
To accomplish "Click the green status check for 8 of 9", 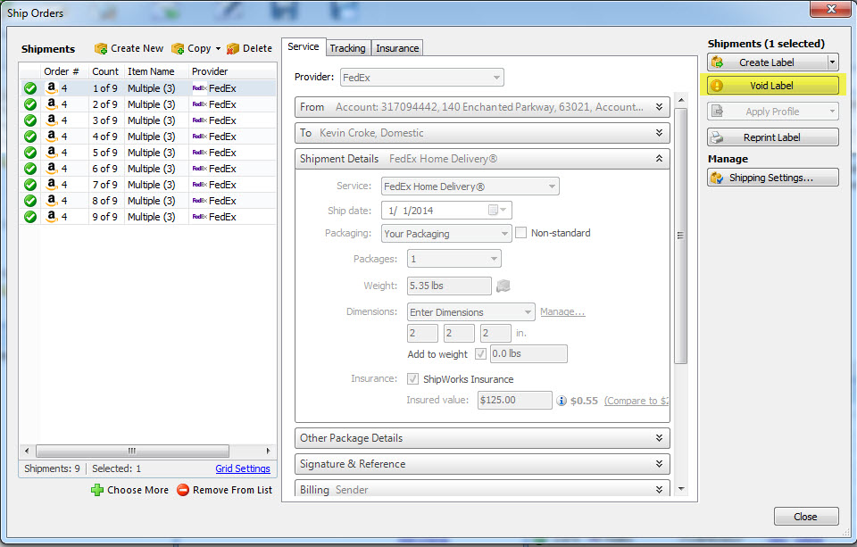I will pyautogui.click(x=30, y=201).
